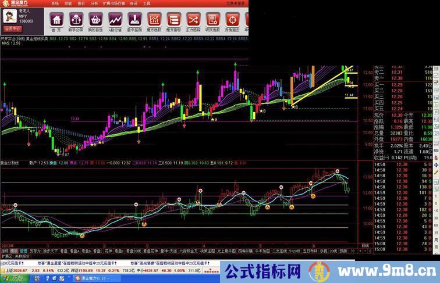
Task: Click the 魔方指标 indicator icon
Action: [x=173, y=22]
